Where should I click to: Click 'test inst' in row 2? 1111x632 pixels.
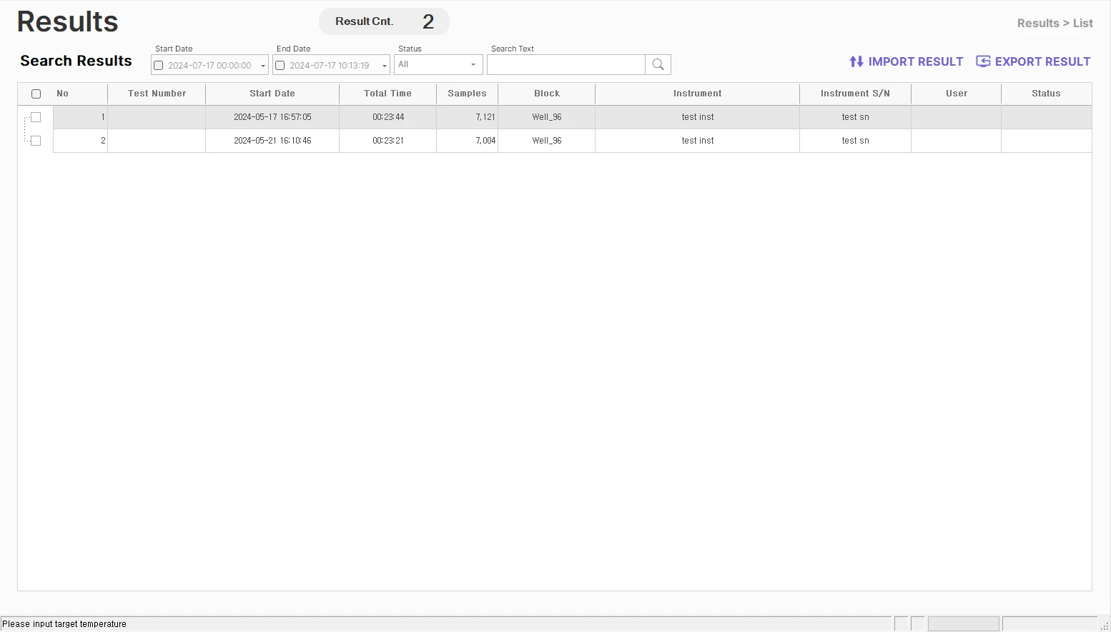tap(698, 141)
